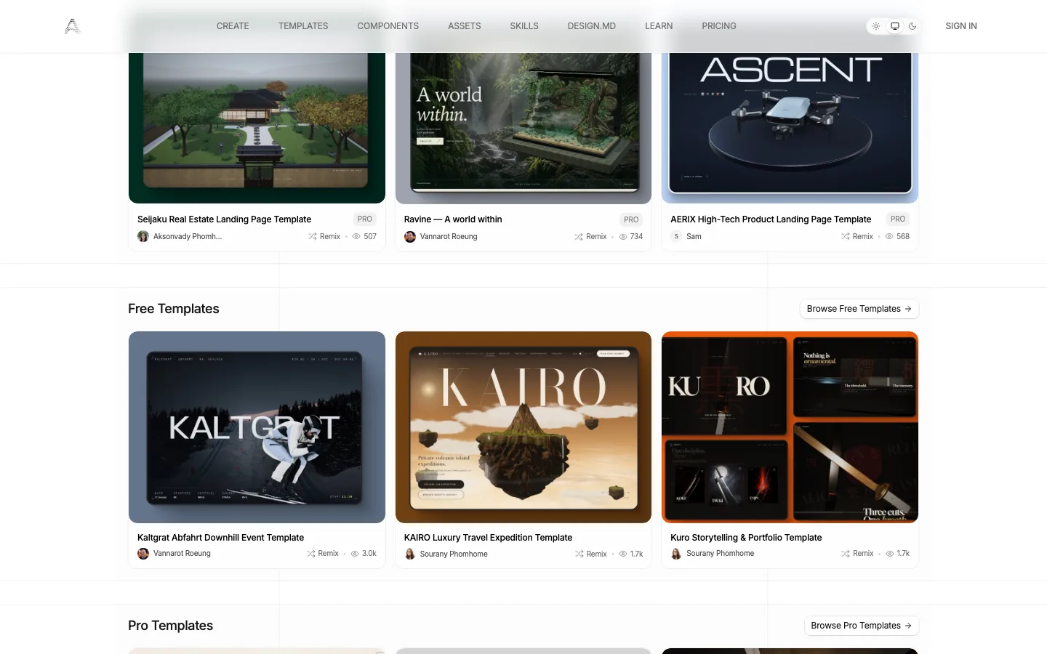This screenshot has width=1047, height=654.
Task: Click Remix icon on Ravine template
Action: point(579,237)
